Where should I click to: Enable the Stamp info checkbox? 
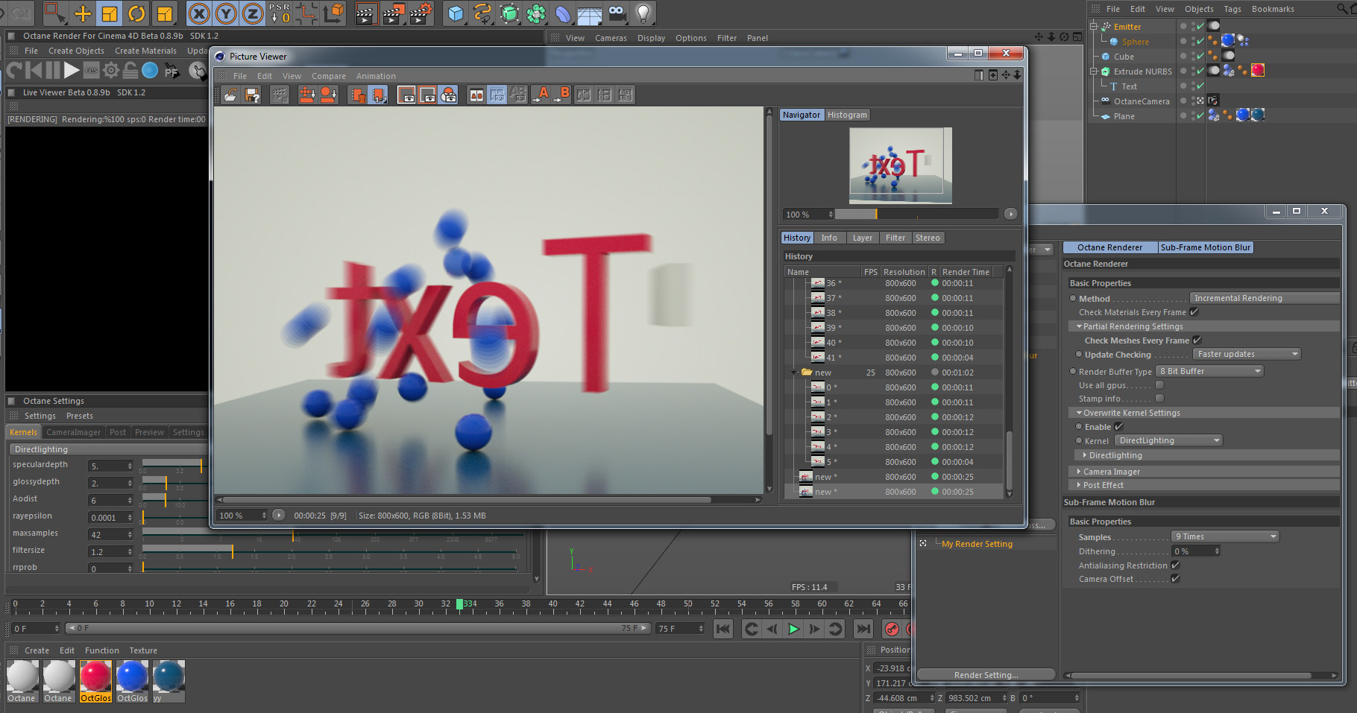pos(1159,399)
